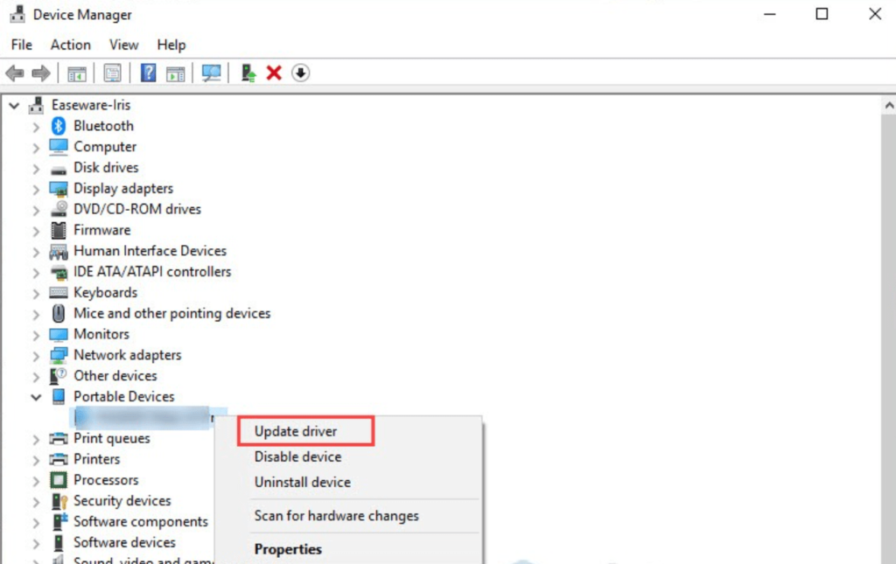Image resolution: width=896 pixels, height=564 pixels.
Task: Click the Network adapters category icon
Action: [59, 356]
